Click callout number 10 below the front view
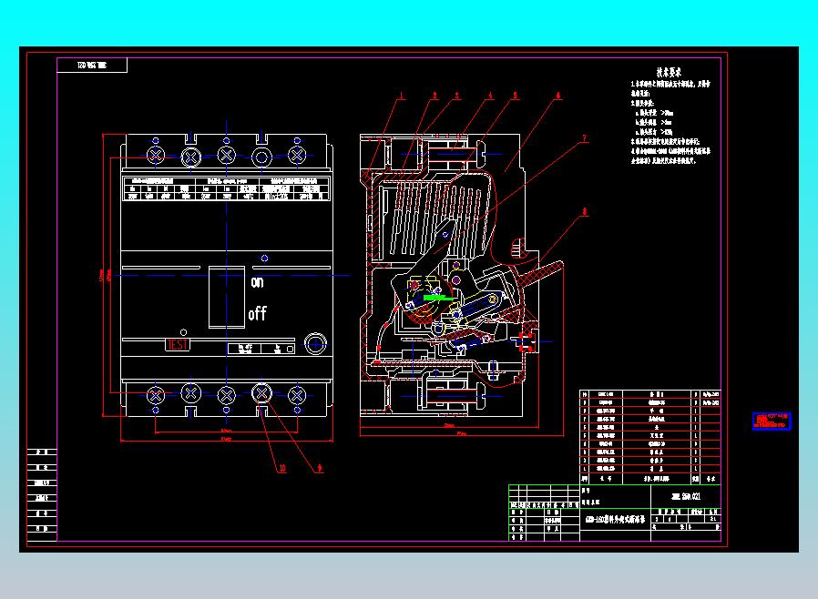The width and height of the screenshot is (818, 599). 282,468
